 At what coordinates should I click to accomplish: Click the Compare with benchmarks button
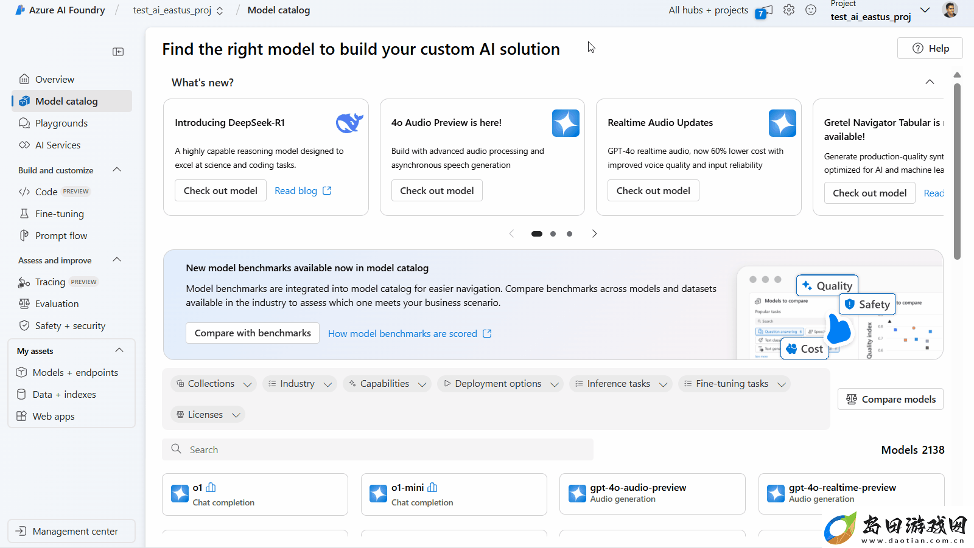(x=253, y=333)
